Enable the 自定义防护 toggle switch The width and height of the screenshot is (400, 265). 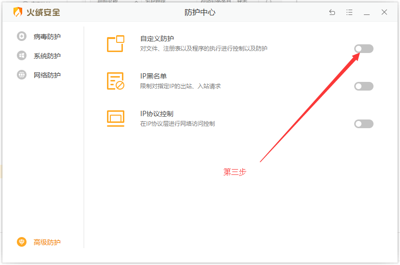(364, 49)
